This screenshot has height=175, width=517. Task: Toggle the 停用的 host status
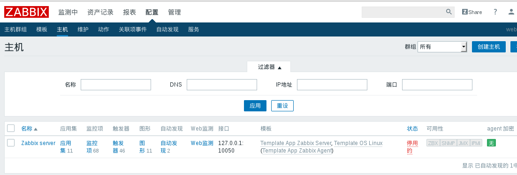pos(412,147)
